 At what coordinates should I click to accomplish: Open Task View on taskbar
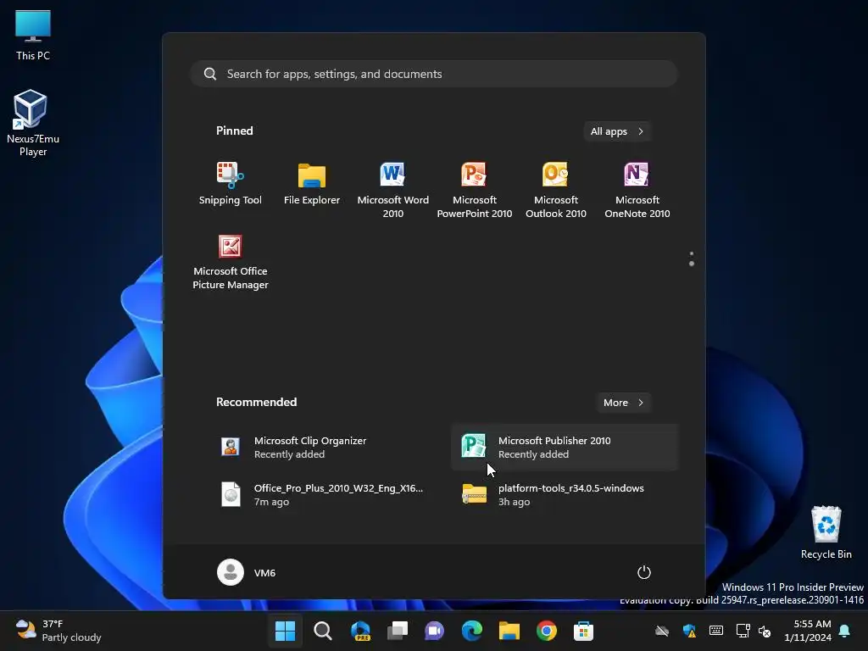tap(398, 631)
